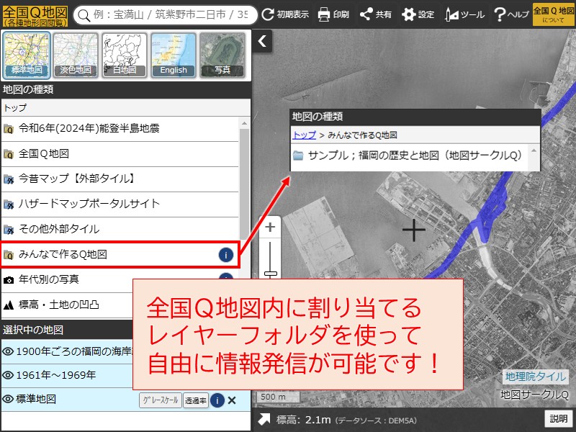Image resolution: width=576 pixels, height=432 pixels.
Task: Remove 標準地図 layer with the X icon
Action: point(232,400)
